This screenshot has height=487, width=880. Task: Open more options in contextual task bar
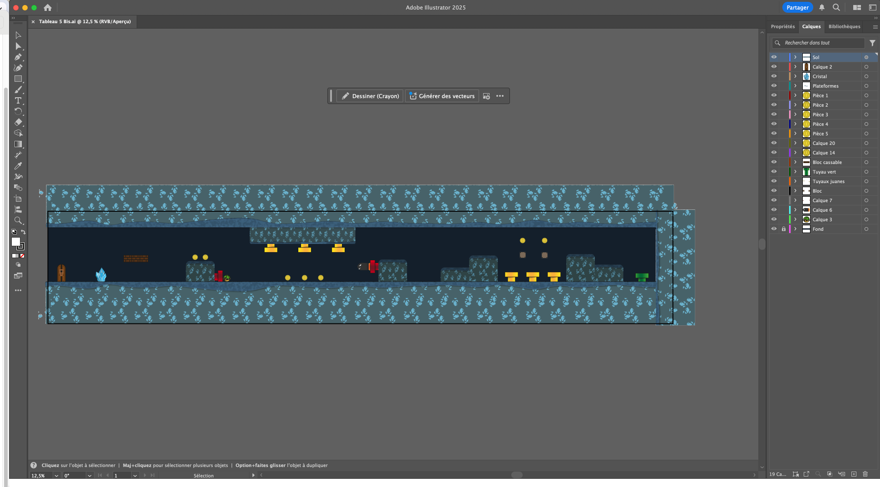pyautogui.click(x=500, y=96)
